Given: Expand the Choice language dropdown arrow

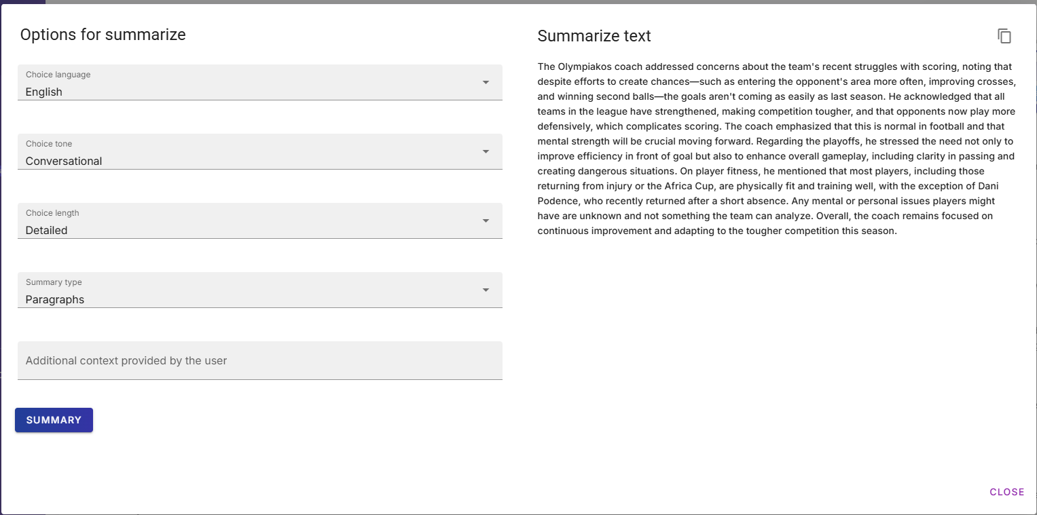Looking at the screenshot, I should click(486, 83).
